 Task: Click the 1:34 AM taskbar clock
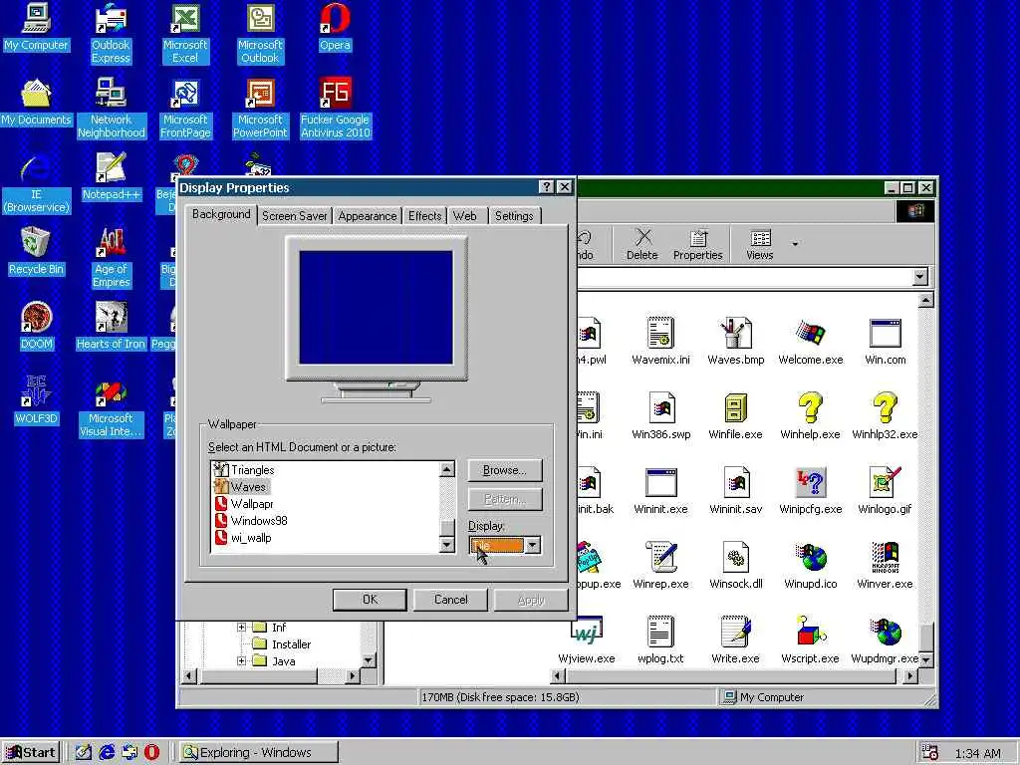978,753
